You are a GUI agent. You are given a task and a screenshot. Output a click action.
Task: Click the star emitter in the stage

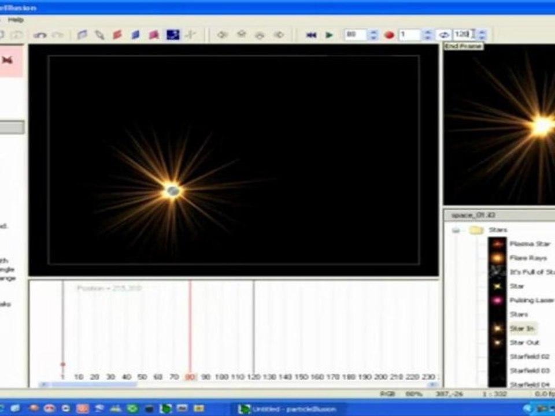pyautogui.click(x=172, y=191)
